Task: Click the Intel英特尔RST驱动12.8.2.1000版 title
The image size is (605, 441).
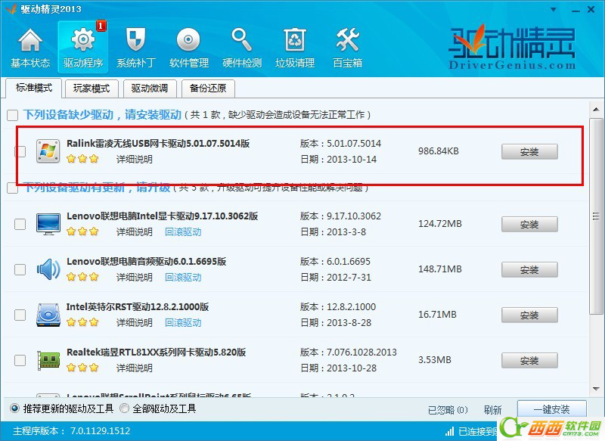Action: [138, 306]
